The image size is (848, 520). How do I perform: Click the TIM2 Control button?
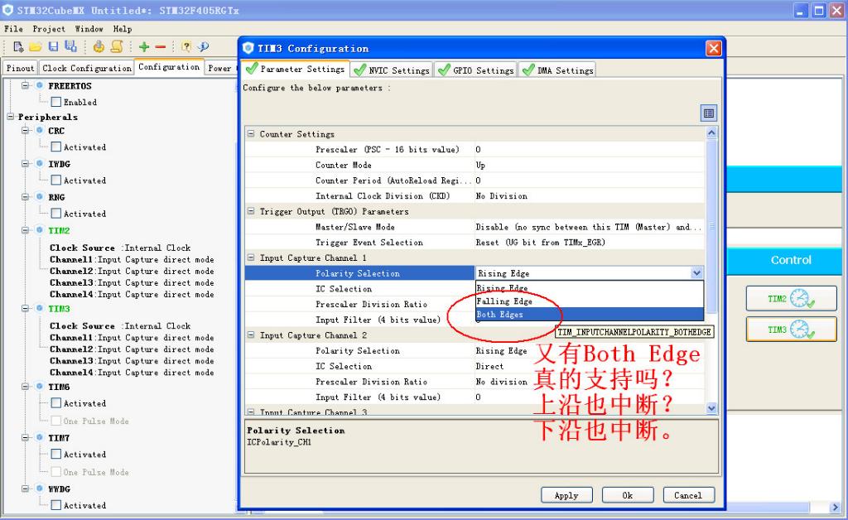pyautogui.click(x=791, y=298)
